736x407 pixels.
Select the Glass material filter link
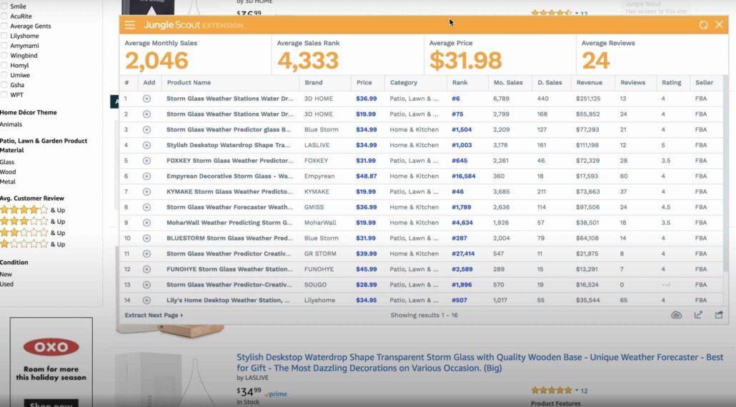[x=8, y=162]
